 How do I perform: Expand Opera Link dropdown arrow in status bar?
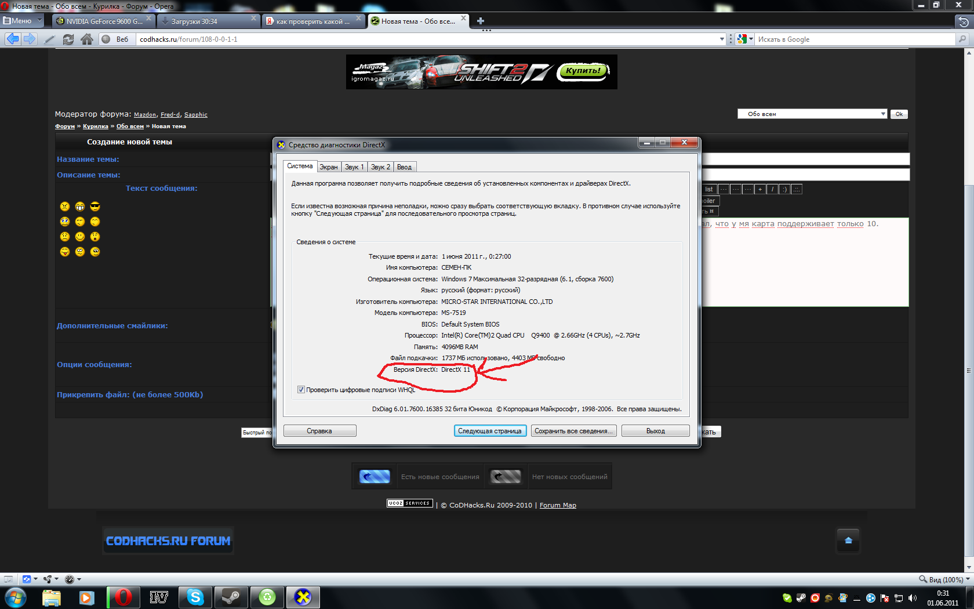(x=36, y=579)
